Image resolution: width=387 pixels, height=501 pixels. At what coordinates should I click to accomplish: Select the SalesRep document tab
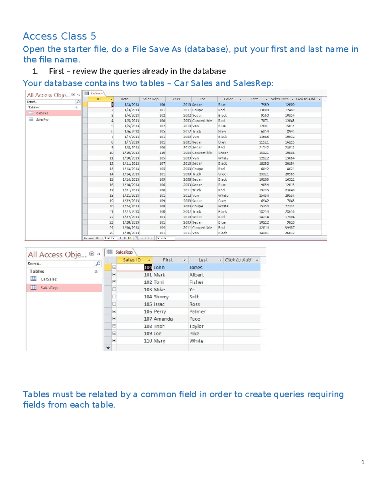(x=121, y=252)
